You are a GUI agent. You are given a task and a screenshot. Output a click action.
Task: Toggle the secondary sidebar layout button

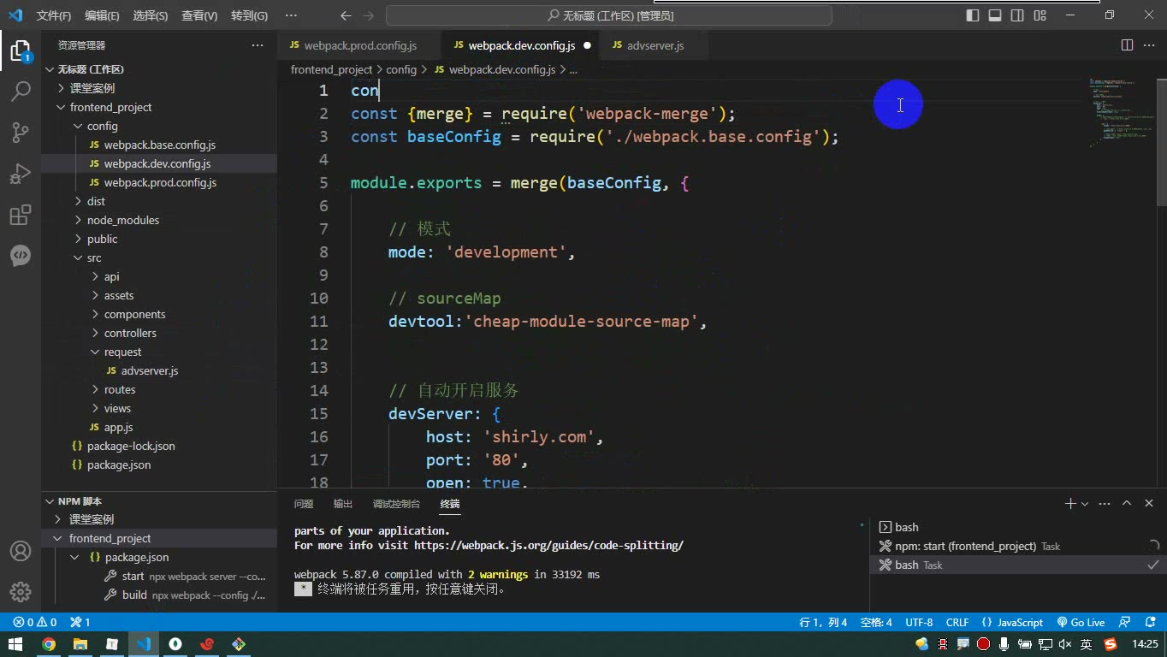pyautogui.click(x=1017, y=15)
